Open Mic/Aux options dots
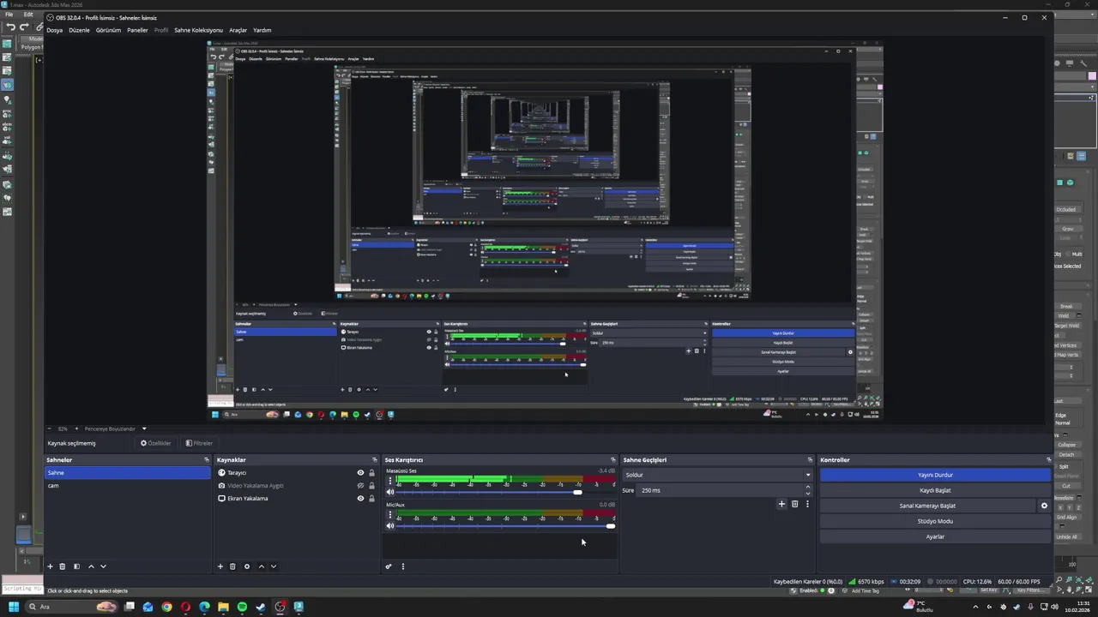The height and width of the screenshot is (617, 1098). (390, 514)
